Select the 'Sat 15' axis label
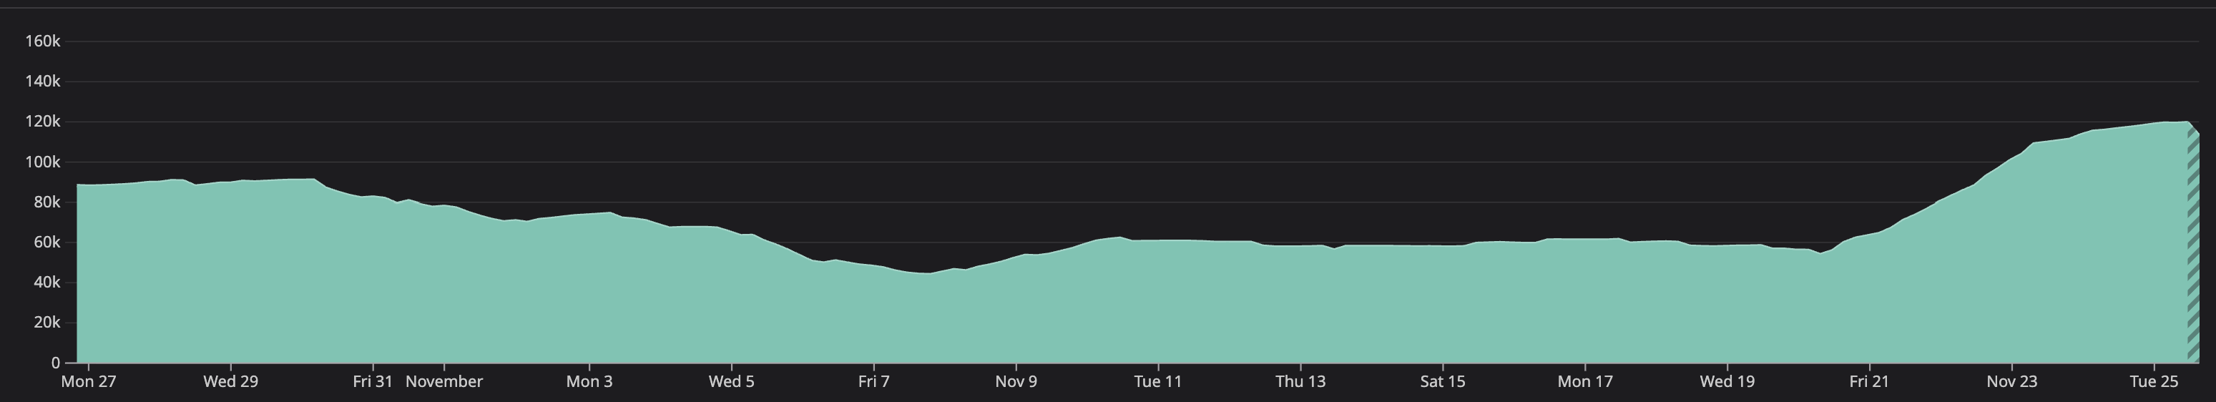This screenshot has width=2216, height=402. click(1442, 381)
